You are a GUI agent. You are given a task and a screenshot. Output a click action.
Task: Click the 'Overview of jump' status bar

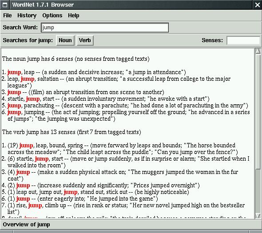(x=131, y=225)
